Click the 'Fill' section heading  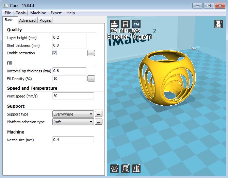coord(10,63)
